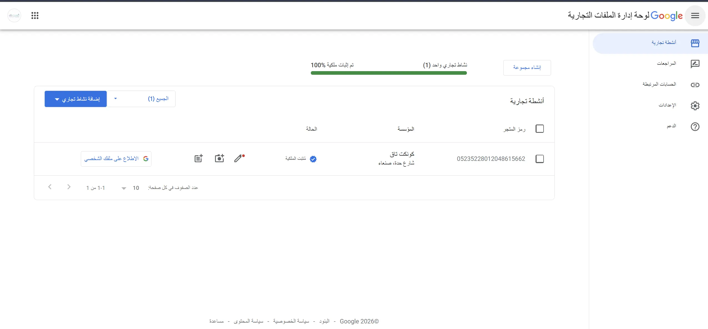Click the support question mark icon
The image size is (708, 329).
click(x=695, y=127)
